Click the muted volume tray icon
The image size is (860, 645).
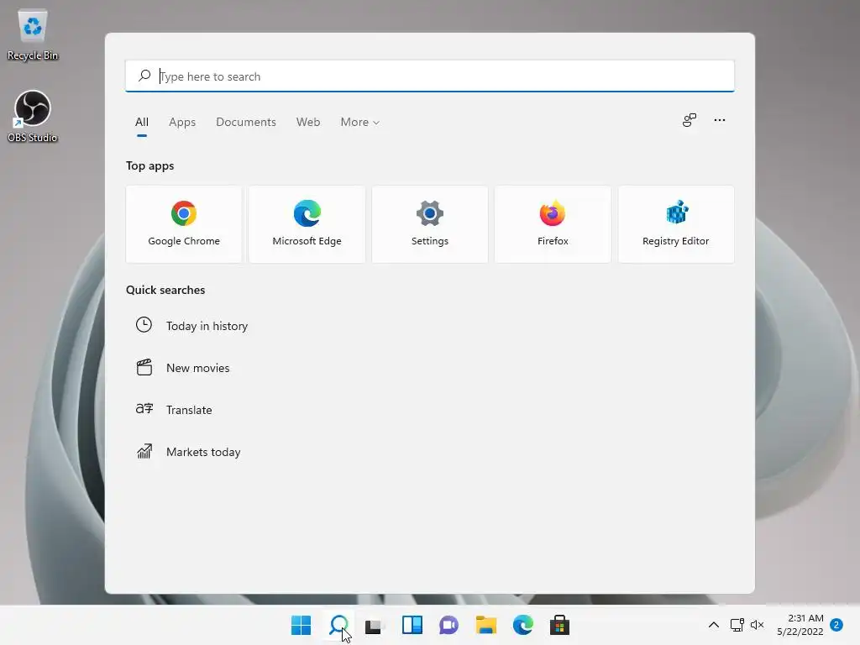758,625
